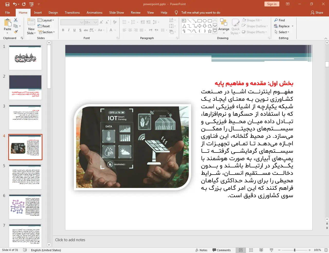
Task: Toggle Align Left paragraph alignment
Action: 124,30
